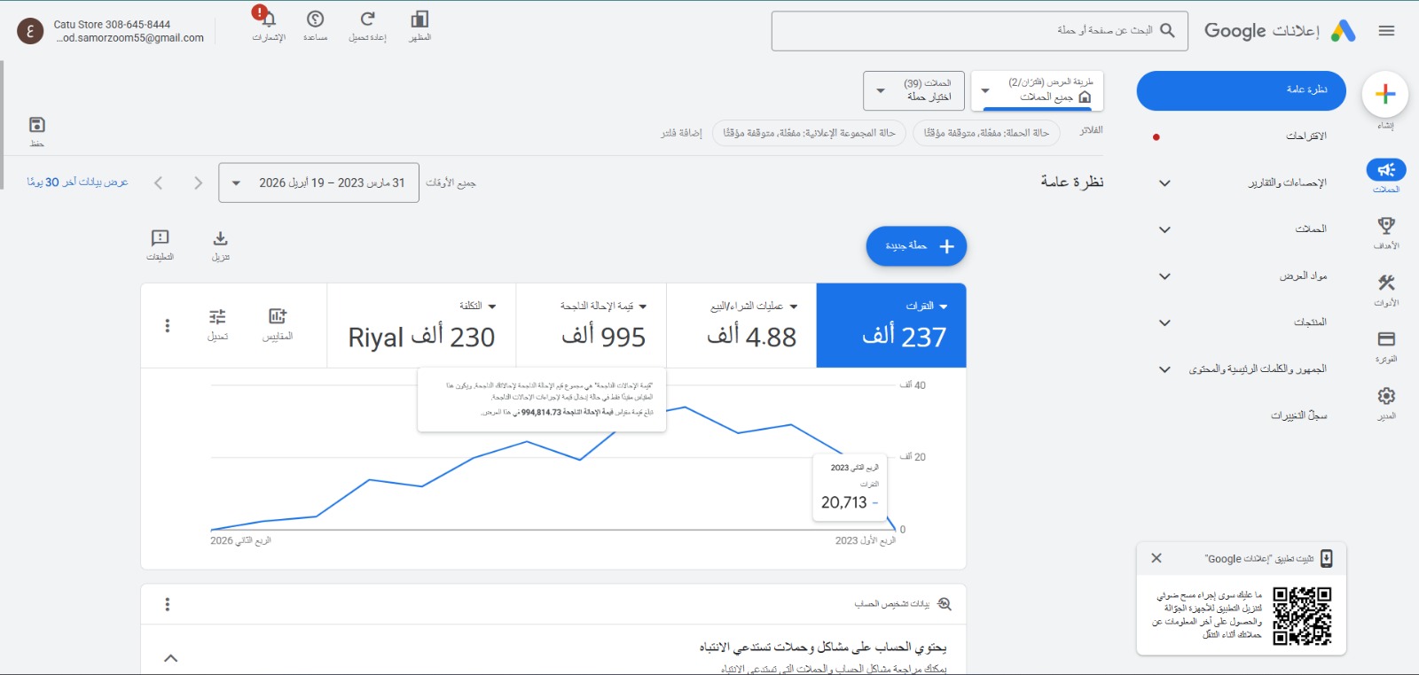
Task: Click the 237 ألف clicks scorecard
Action: point(891,325)
